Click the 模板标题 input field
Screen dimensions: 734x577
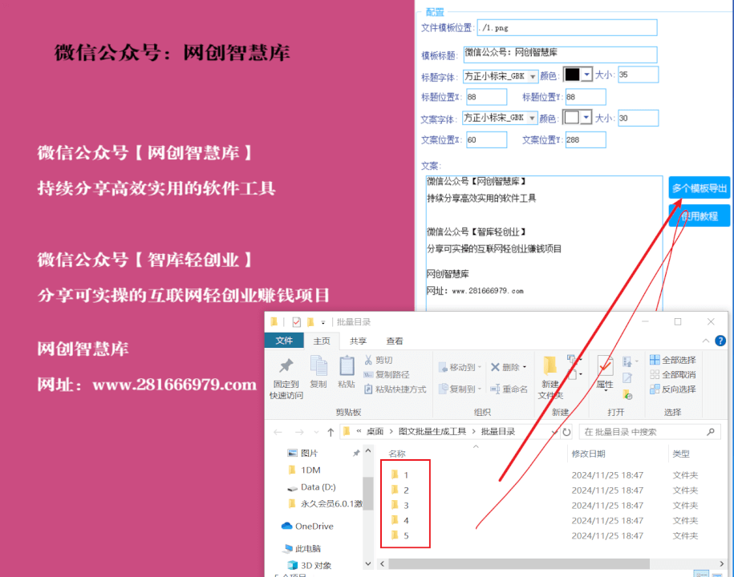point(560,54)
